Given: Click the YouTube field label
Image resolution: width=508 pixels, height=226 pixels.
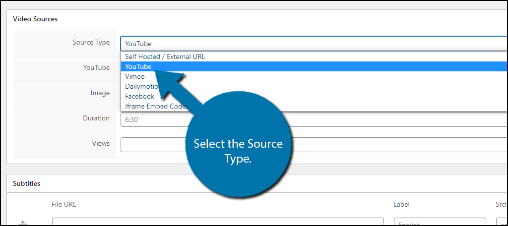Looking at the screenshot, I should coord(96,68).
